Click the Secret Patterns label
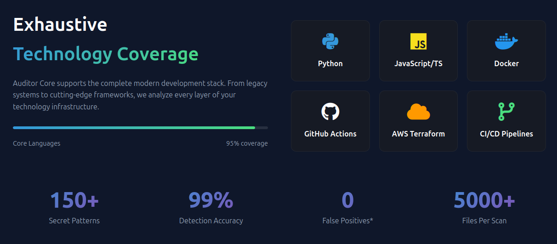This screenshot has width=557, height=244. tap(74, 221)
